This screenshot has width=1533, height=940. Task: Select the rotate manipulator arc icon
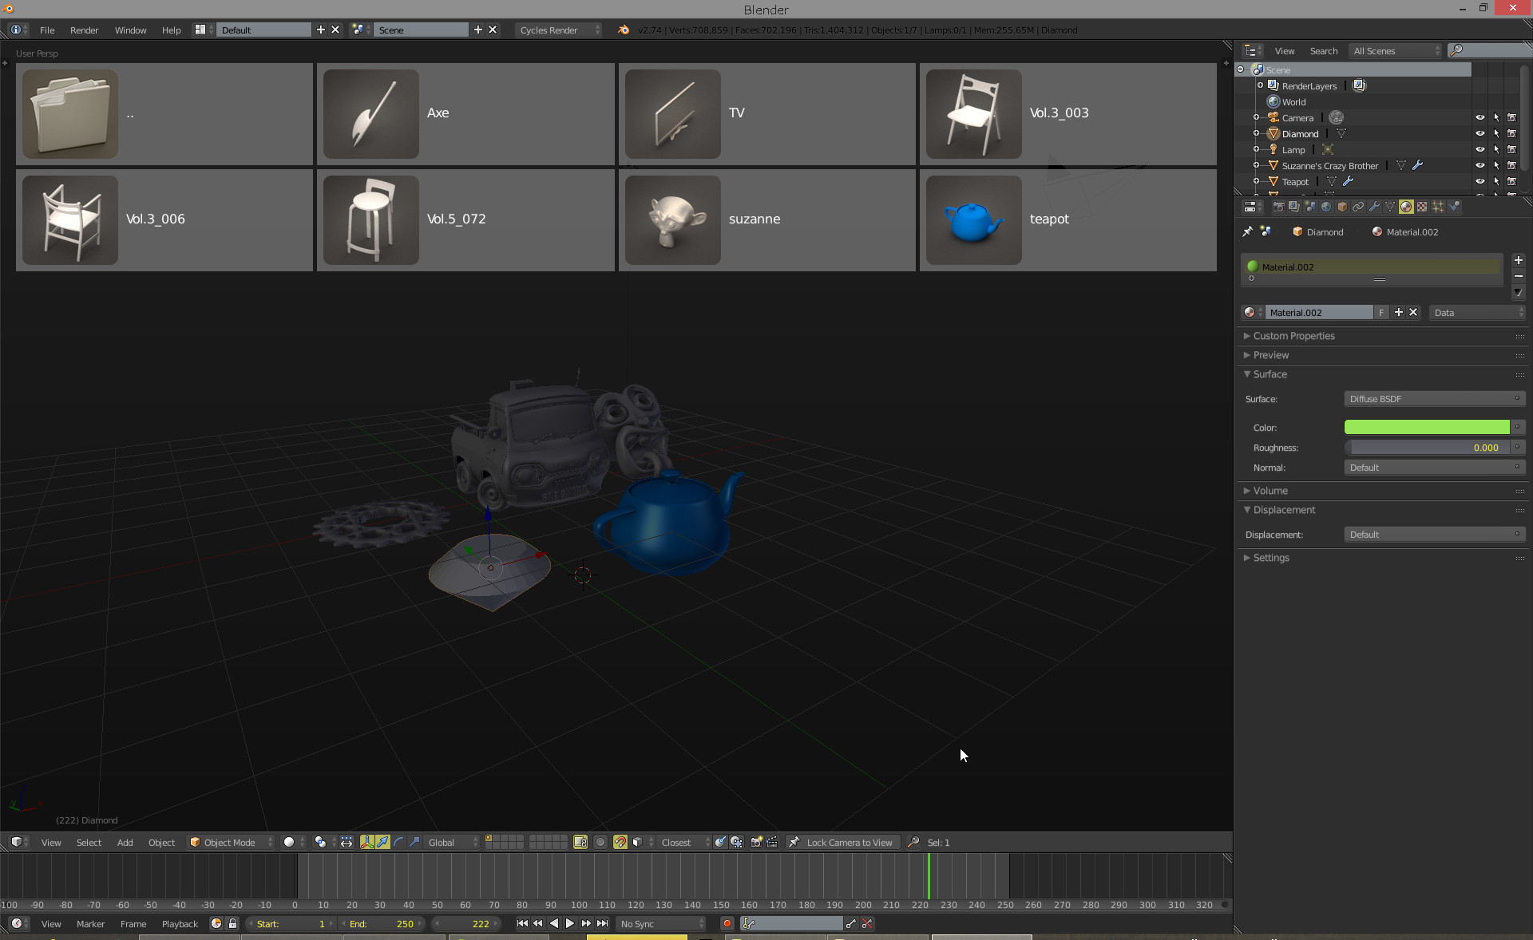[x=399, y=842]
